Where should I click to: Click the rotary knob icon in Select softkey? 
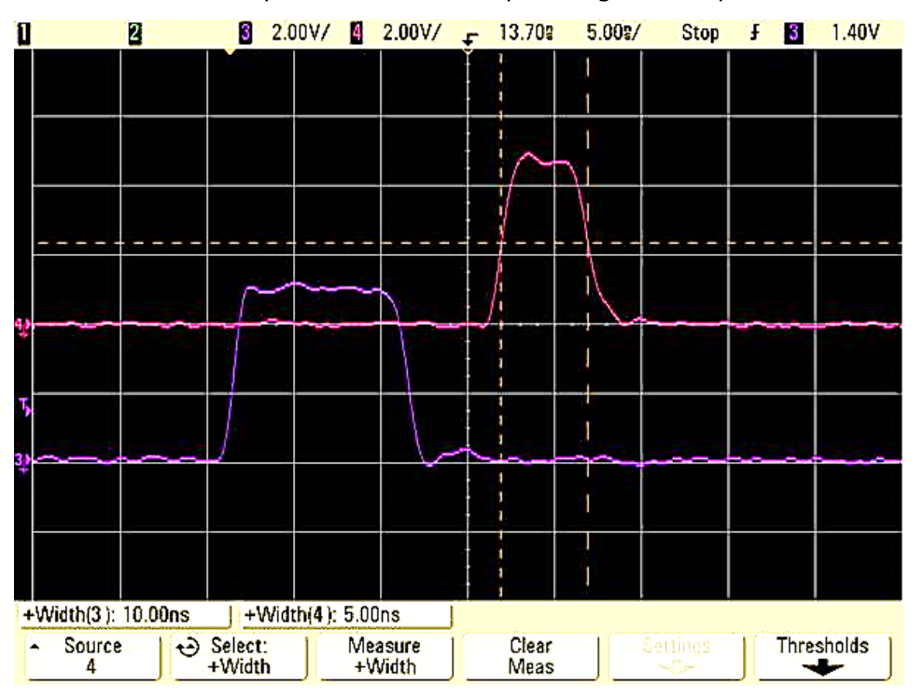point(189,648)
